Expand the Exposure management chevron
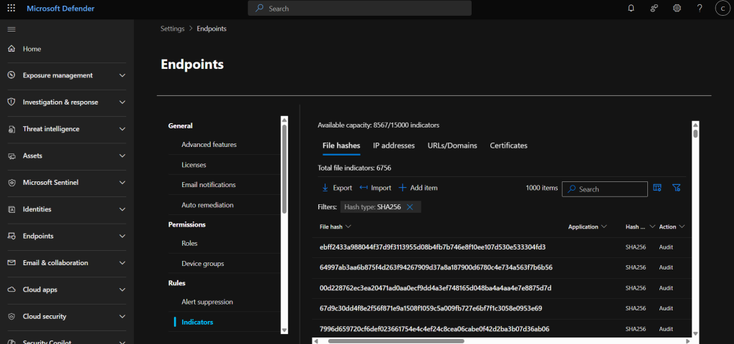The height and width of the screenshot is (344, 734). coord(122,75)
